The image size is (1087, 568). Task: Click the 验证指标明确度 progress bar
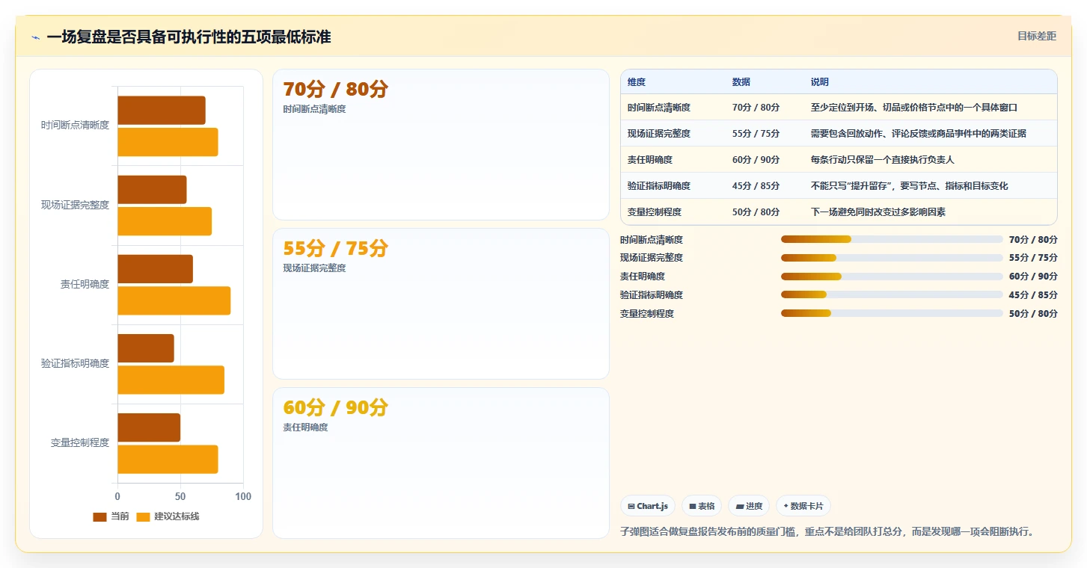click(x=892, y=294)
